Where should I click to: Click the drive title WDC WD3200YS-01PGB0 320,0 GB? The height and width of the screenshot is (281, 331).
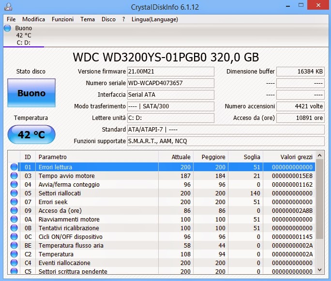pyautogui.click(x=165, y=57)
